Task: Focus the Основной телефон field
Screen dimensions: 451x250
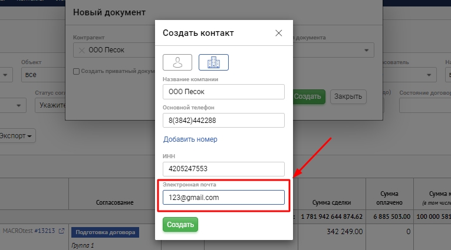Action: (223, 120)
